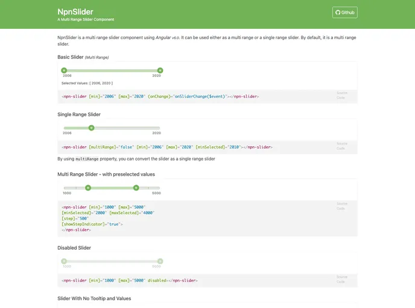The image size is (415, 308).
Task: Open Source Code link for preselected values slider
Action: (341, 206)
